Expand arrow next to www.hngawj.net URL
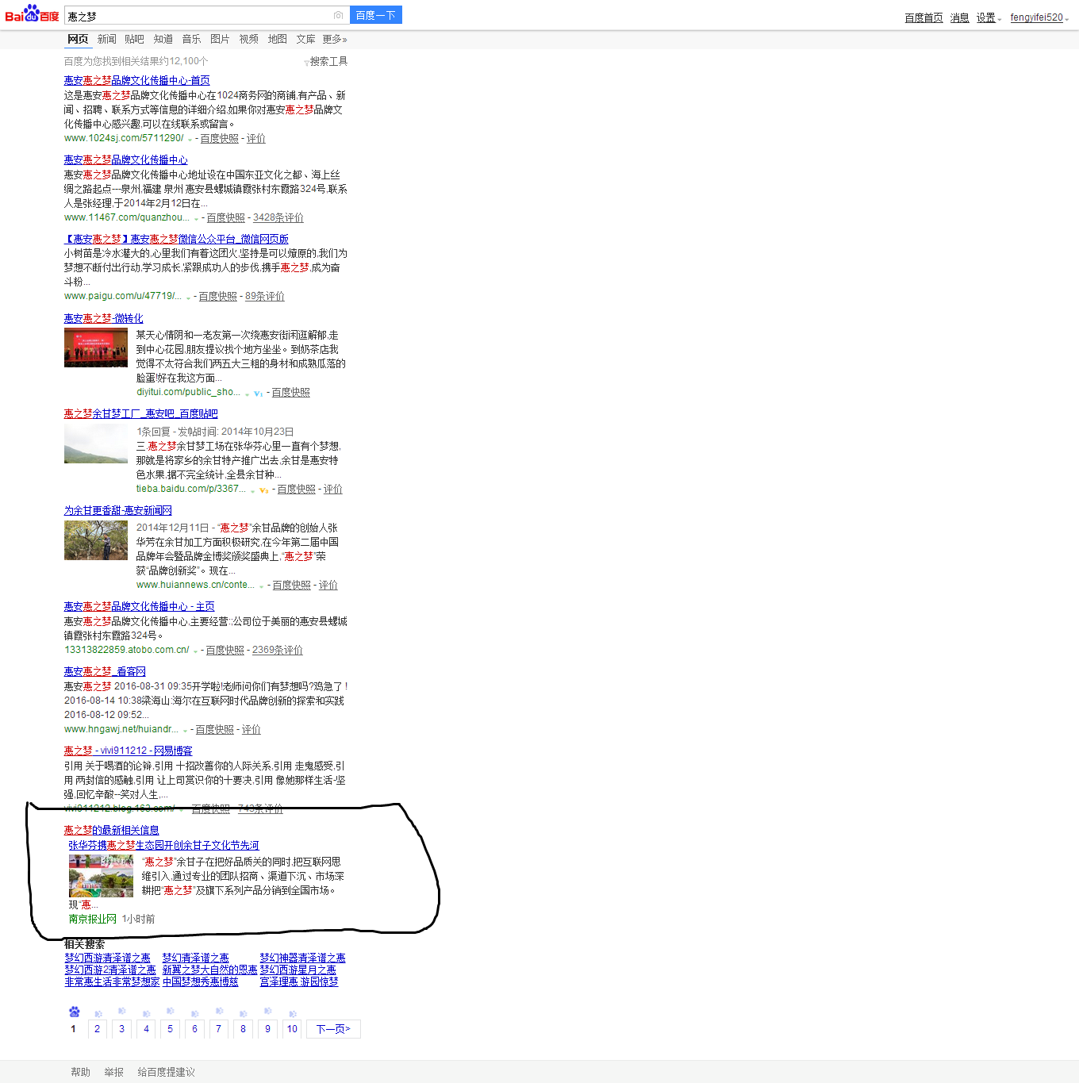Screen dimensions: 1079x1083 185,731
